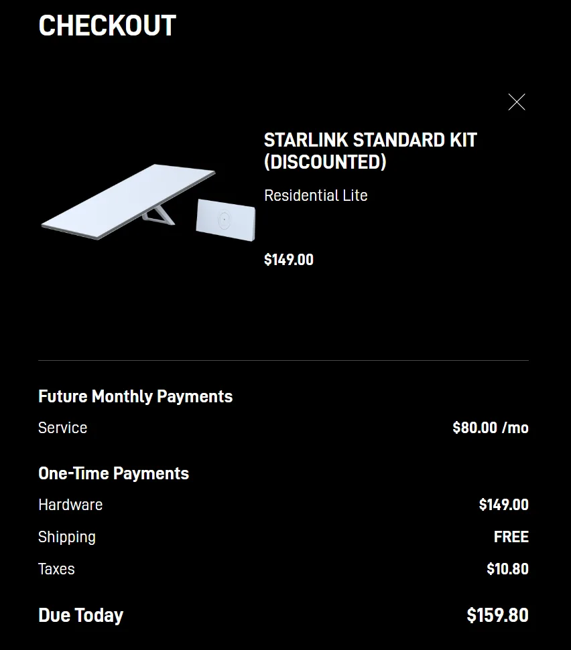Remove the Starlink kit using the X icon
This screenshot has height=650, width=571.
click(x=517, y=102)
